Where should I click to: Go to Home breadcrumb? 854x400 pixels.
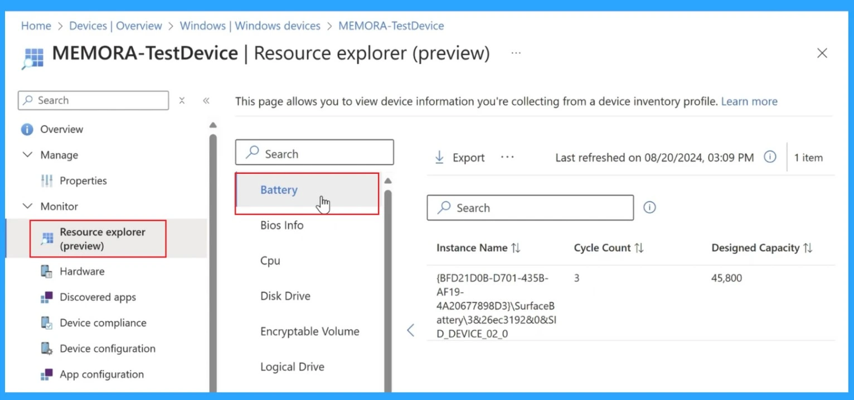tap(36, 26)
